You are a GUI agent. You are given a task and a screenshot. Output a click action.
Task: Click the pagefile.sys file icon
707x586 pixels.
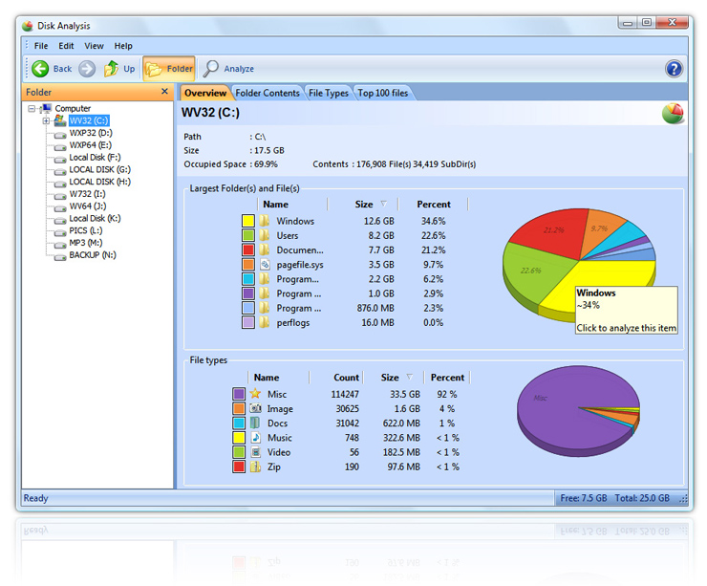pos(267,265)
